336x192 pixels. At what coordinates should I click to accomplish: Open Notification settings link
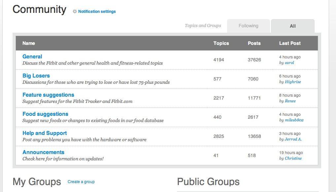(x=97, y=12)
